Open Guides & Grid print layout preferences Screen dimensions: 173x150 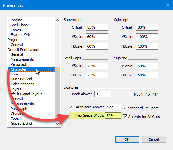(x=21, y=79)
